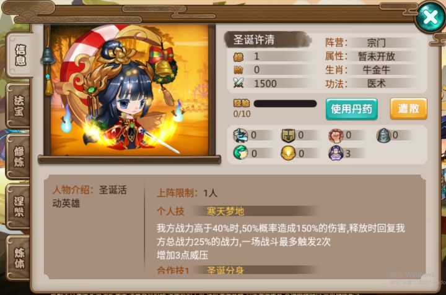Click the gray bell stat icon
446x295 pixels.
[x=383, y=135]
